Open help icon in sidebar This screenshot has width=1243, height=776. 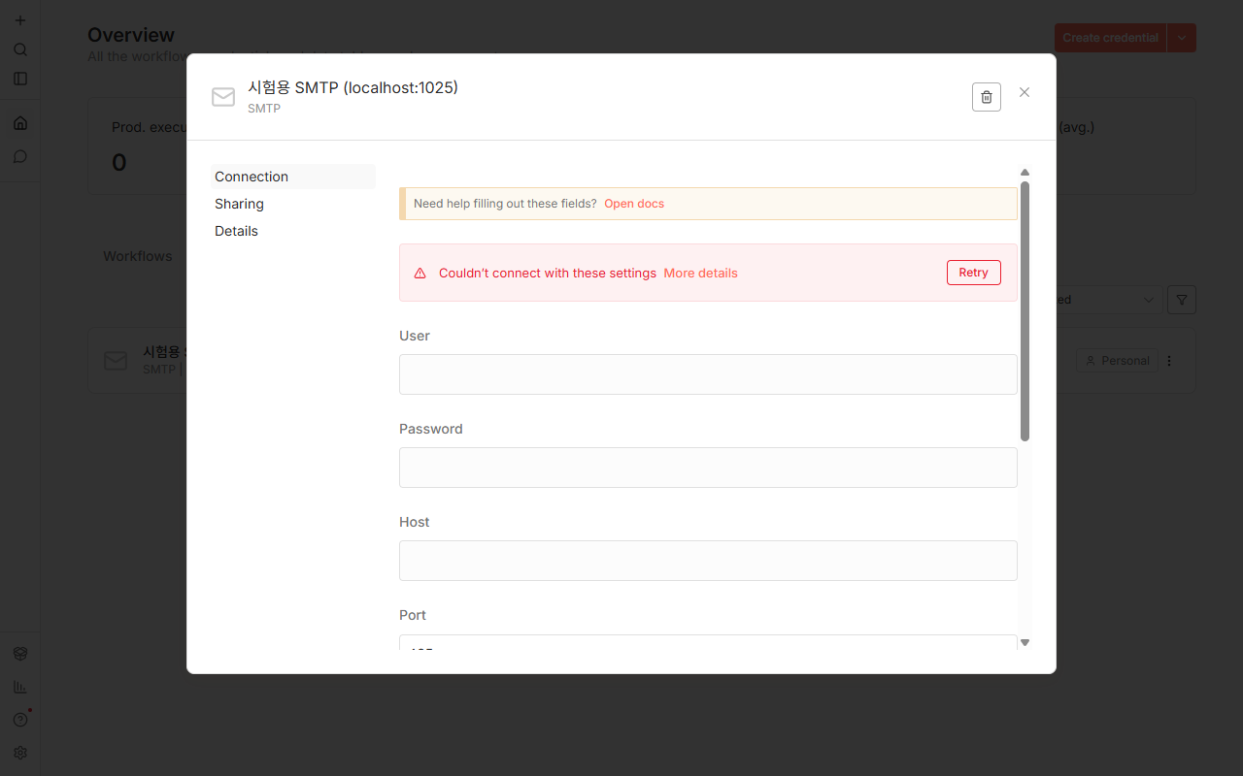[x=20, y=720]
